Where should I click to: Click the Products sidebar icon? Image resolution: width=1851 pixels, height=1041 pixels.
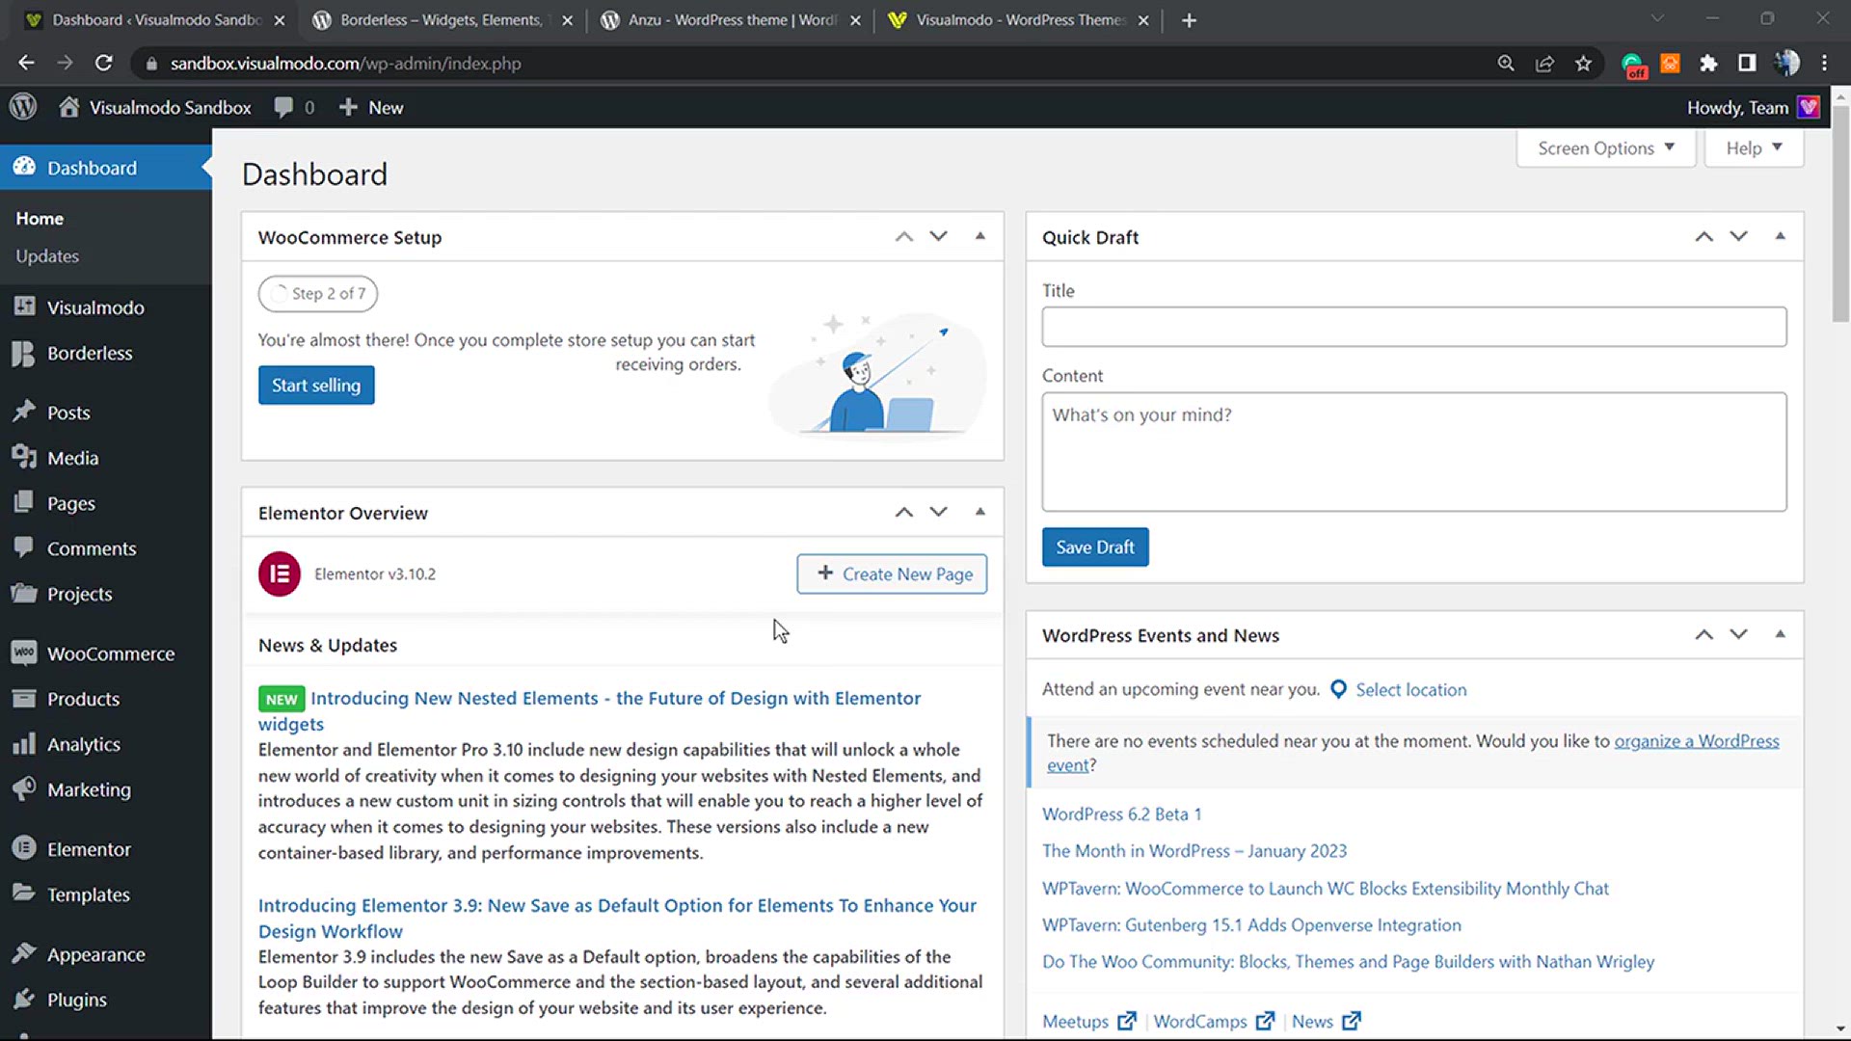click(x=24, y=698)
